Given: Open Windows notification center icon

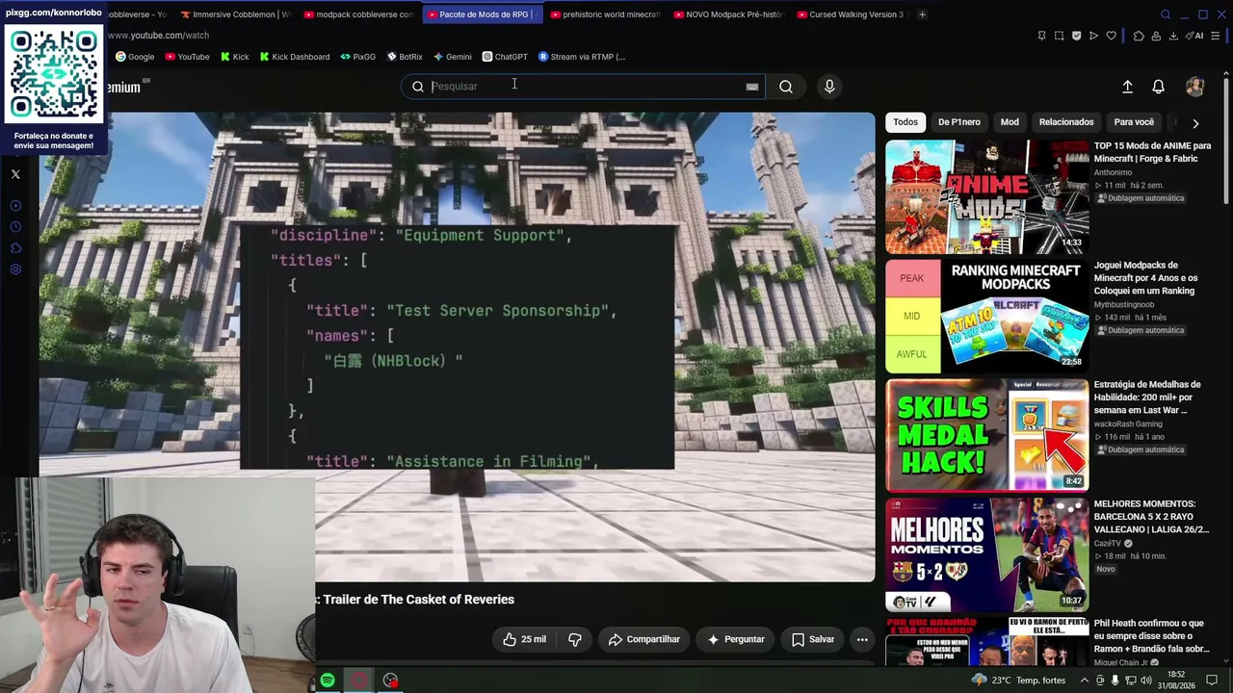Looking at the screenshot, I should pyautogui.click(x=1213, y=680).
